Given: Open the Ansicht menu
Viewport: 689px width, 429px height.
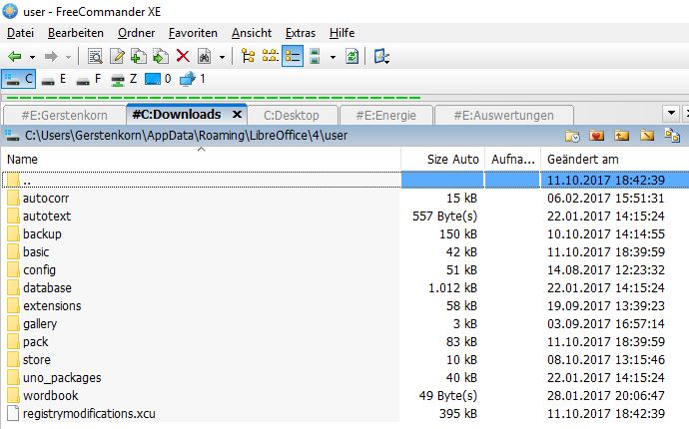Looking at the screenshot, I should (252, 33).
